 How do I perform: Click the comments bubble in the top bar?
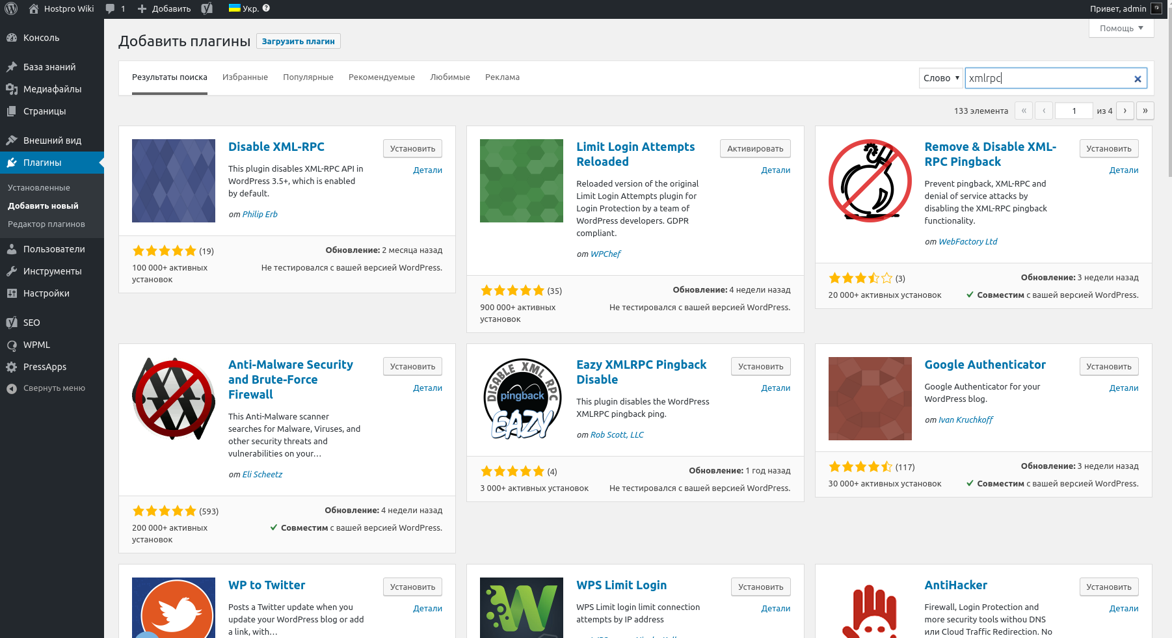pos(109,8)
